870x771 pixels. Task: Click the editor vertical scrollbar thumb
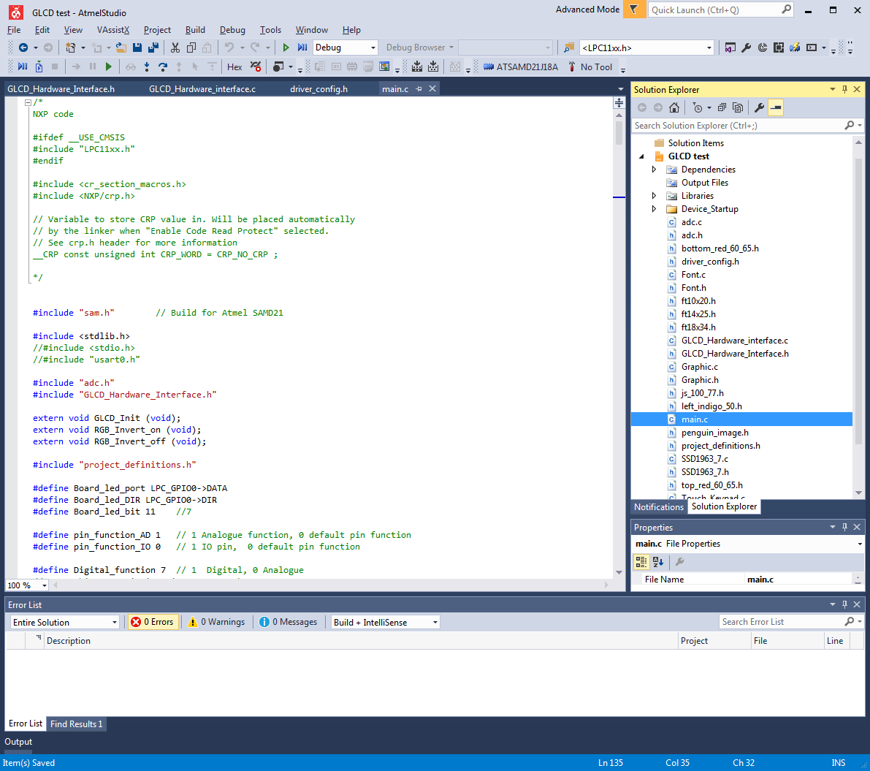pos(619,133)
